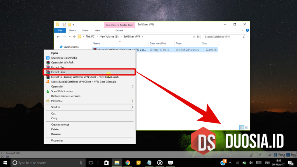Screen dimensions: 297x167
Task: Sort by Type column header
Action: [x=179, y=44]
